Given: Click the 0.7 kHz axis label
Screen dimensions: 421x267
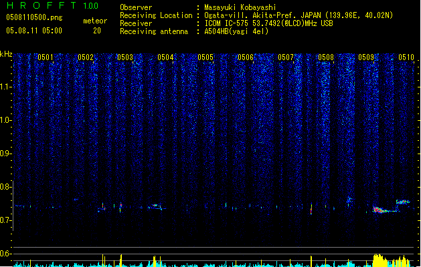Looking at the screenshot, I should coord(6,220).
